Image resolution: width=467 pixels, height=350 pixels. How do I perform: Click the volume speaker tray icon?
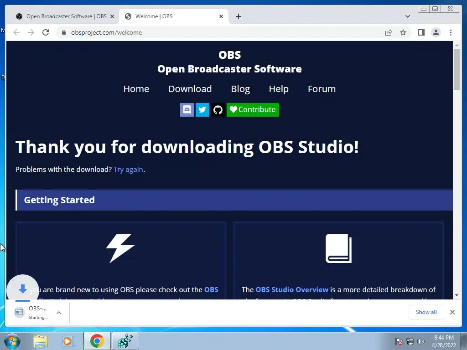pos(420,341)
